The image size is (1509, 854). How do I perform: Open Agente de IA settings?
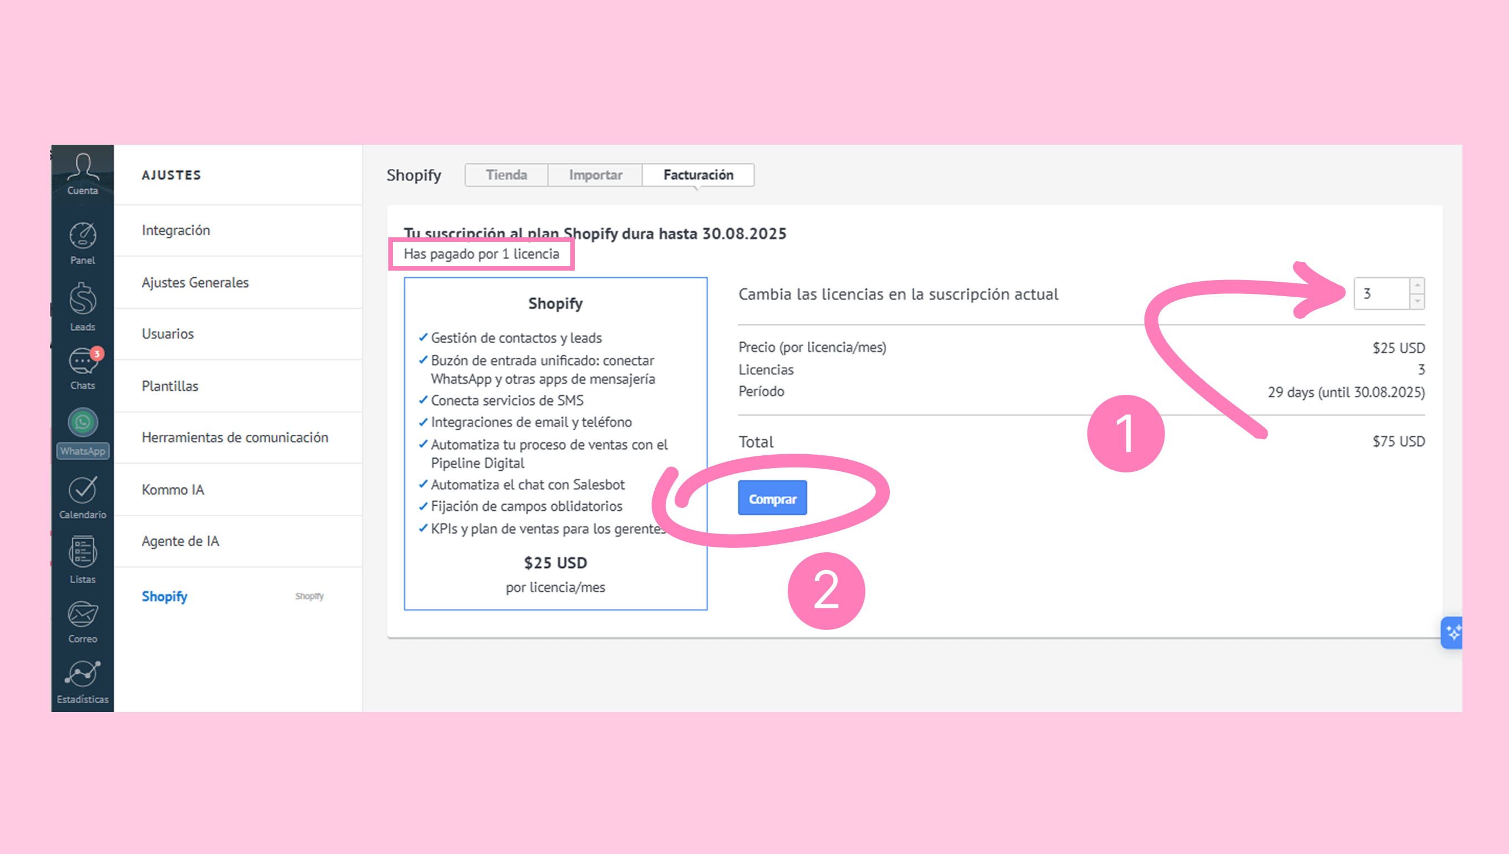(238, 541)
